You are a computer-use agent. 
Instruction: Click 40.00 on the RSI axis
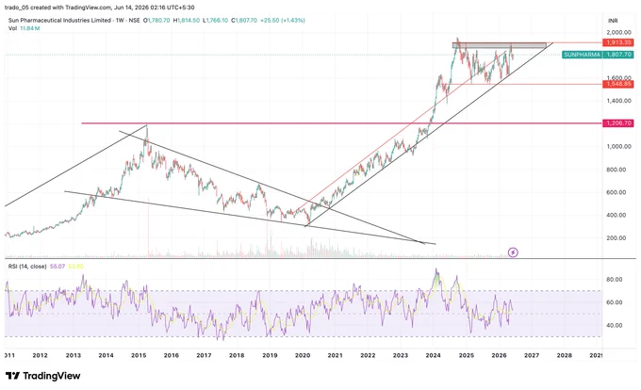[615, 325]
